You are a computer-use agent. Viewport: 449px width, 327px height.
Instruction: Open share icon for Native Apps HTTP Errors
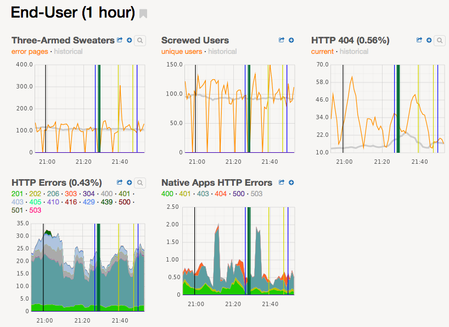282,182
